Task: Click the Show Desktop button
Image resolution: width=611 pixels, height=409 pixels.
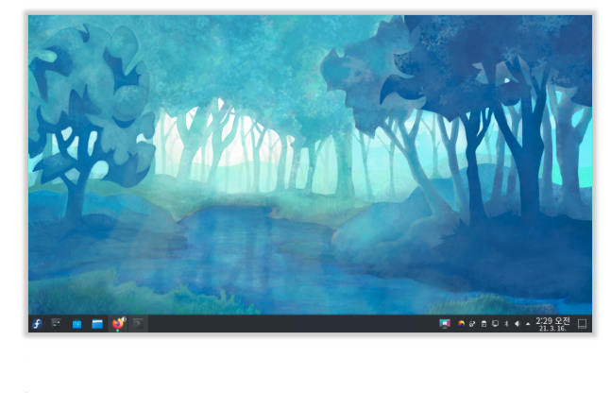Action: (x=582, y=324)
